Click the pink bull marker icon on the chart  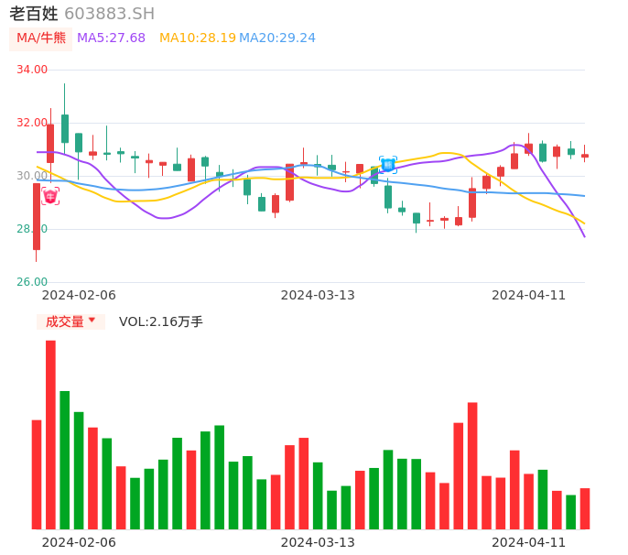(50, 196)
